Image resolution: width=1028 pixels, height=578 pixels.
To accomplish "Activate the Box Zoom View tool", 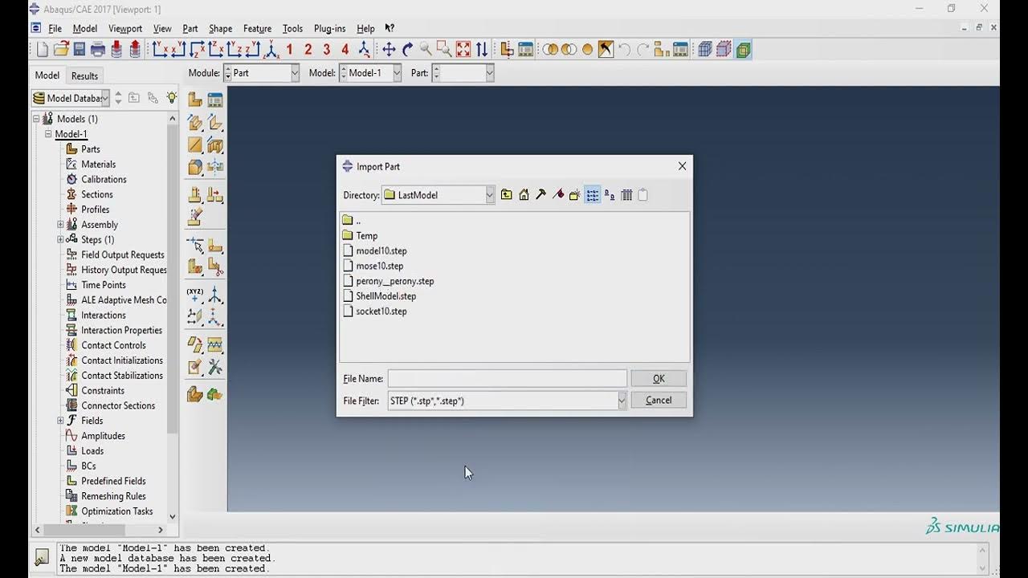I will (444, 50).
